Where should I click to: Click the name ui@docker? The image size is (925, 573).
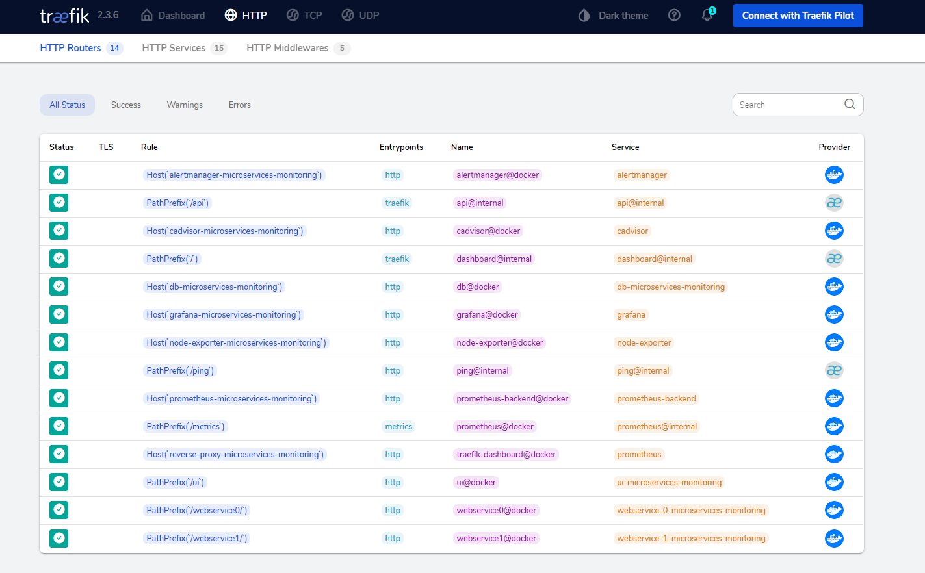(x=476, y=482)
